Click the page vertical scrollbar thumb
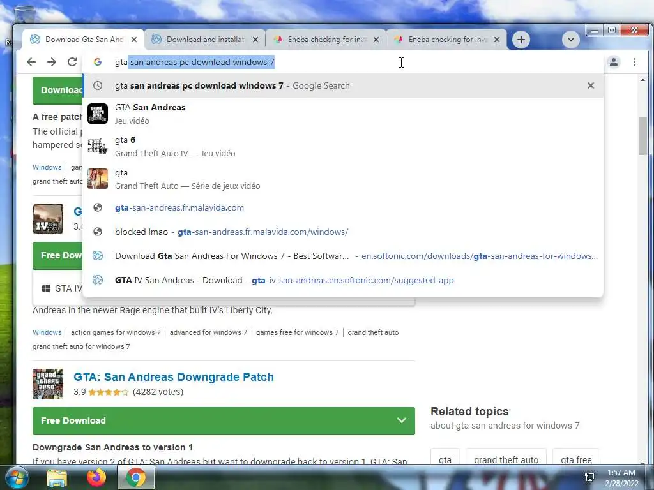Screen dimensions: 654x490 (643, 137)
